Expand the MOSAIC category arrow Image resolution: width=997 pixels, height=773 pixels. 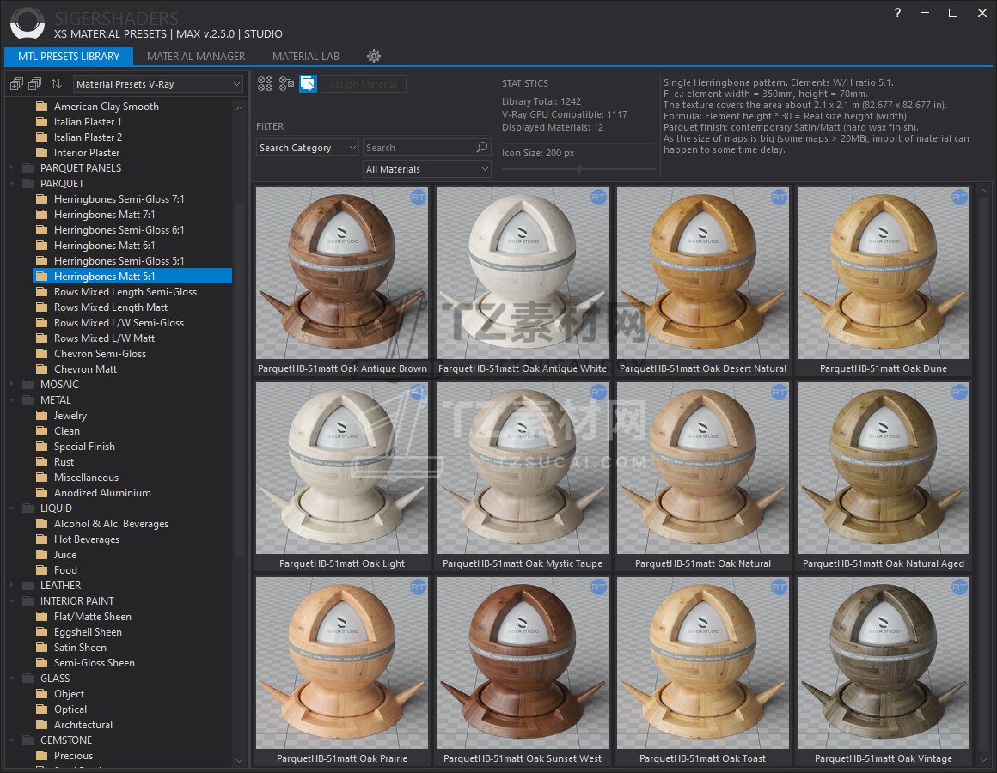pyautogui.click(x=11, y=384)
